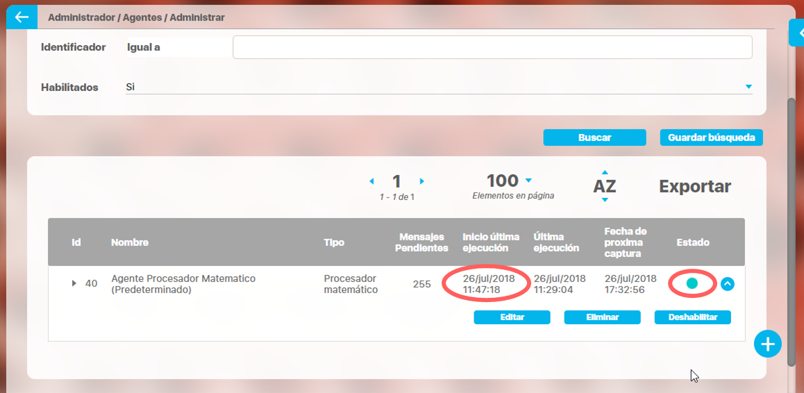Viewport: 804px width, 393px height.
Task: Open the Habilitados dropdown
Action: click(748, 87)
